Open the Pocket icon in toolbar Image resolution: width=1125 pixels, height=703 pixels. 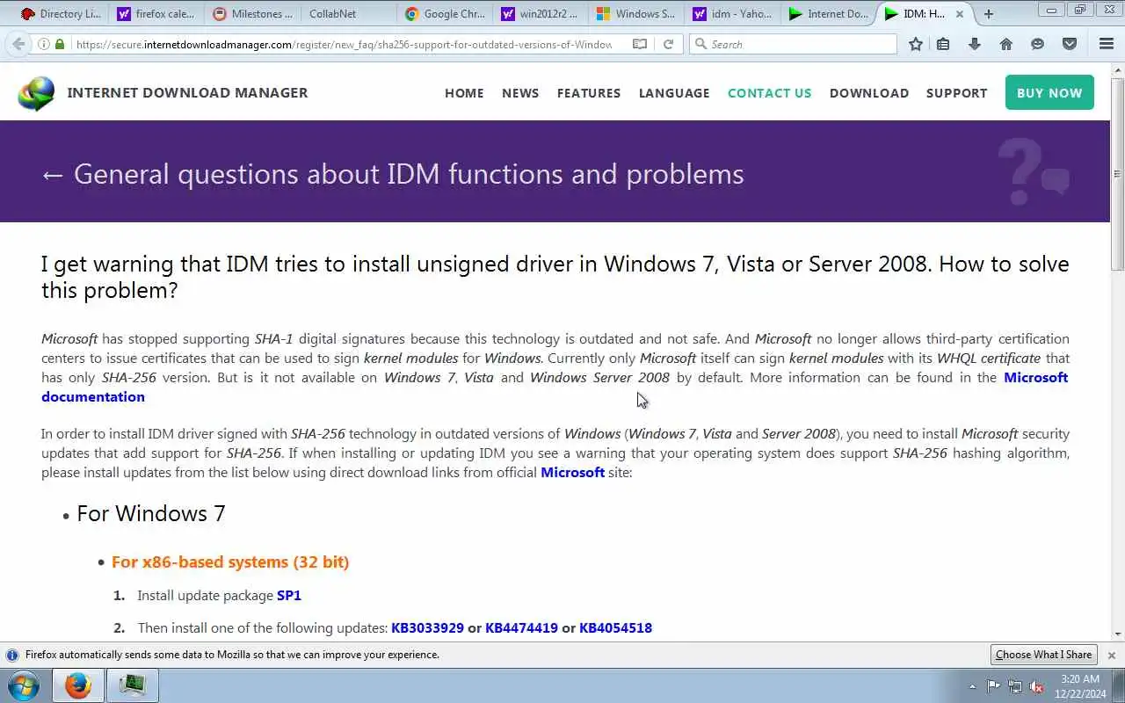(1070, 44)
